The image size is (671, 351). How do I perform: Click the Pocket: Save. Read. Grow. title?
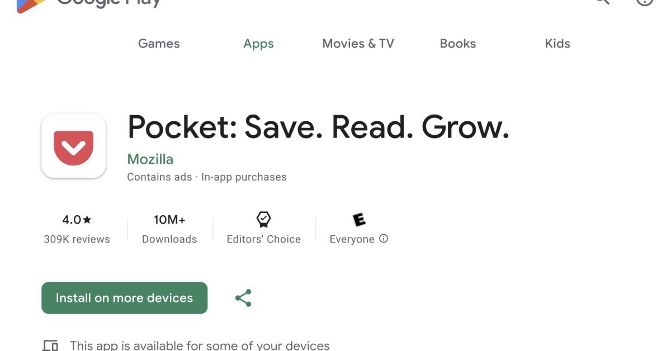[x=318, y=127]
